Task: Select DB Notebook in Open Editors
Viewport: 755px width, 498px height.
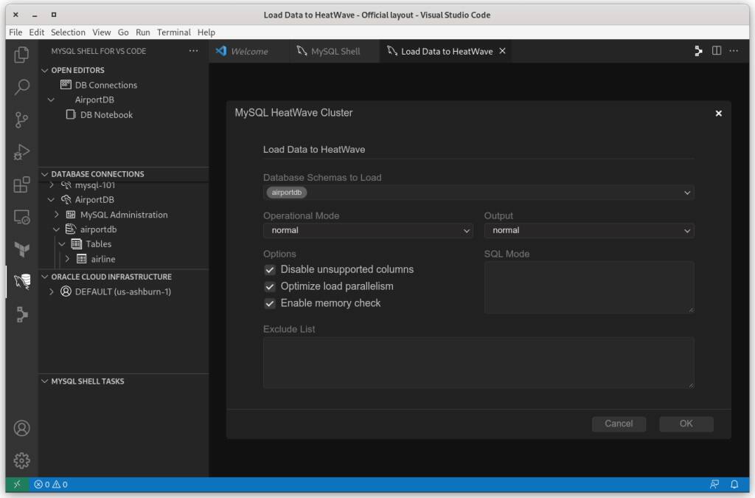Action: point(106,114)
